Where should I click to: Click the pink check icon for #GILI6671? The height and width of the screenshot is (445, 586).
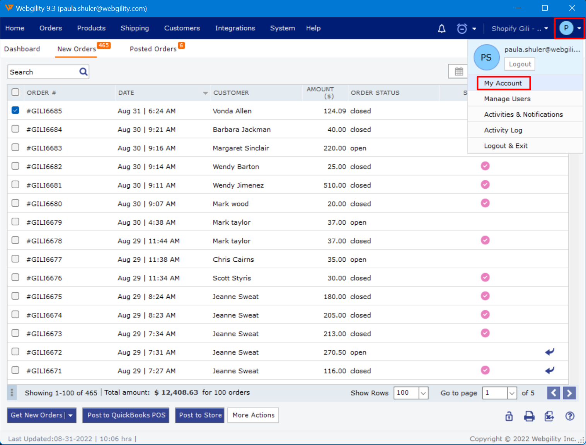(485, 370)
